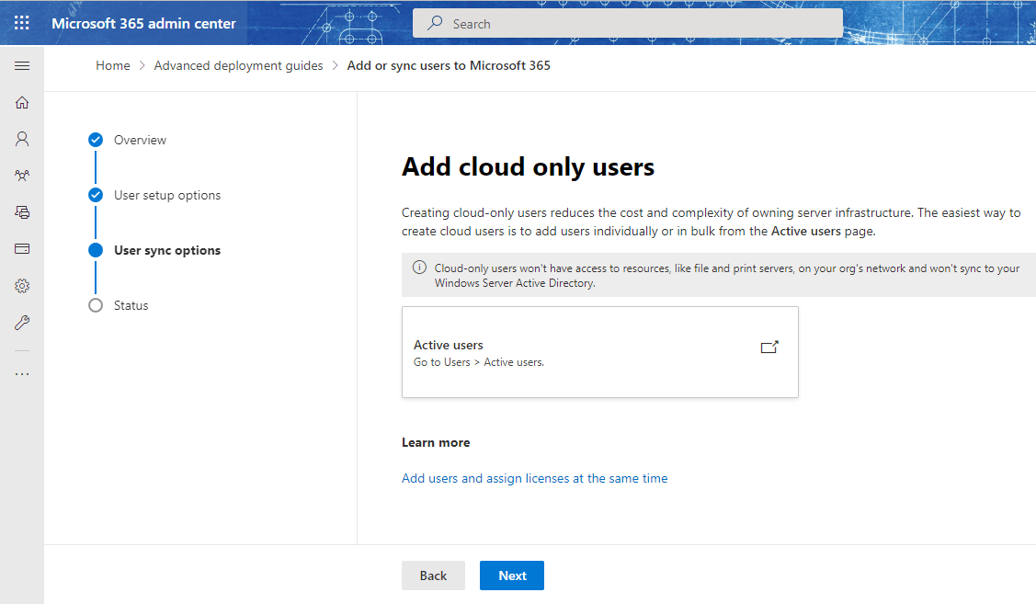Click the 'Go to Users > Active users.' text
The height and width of the screenshot is (604, 1036).
pos(479,362)
